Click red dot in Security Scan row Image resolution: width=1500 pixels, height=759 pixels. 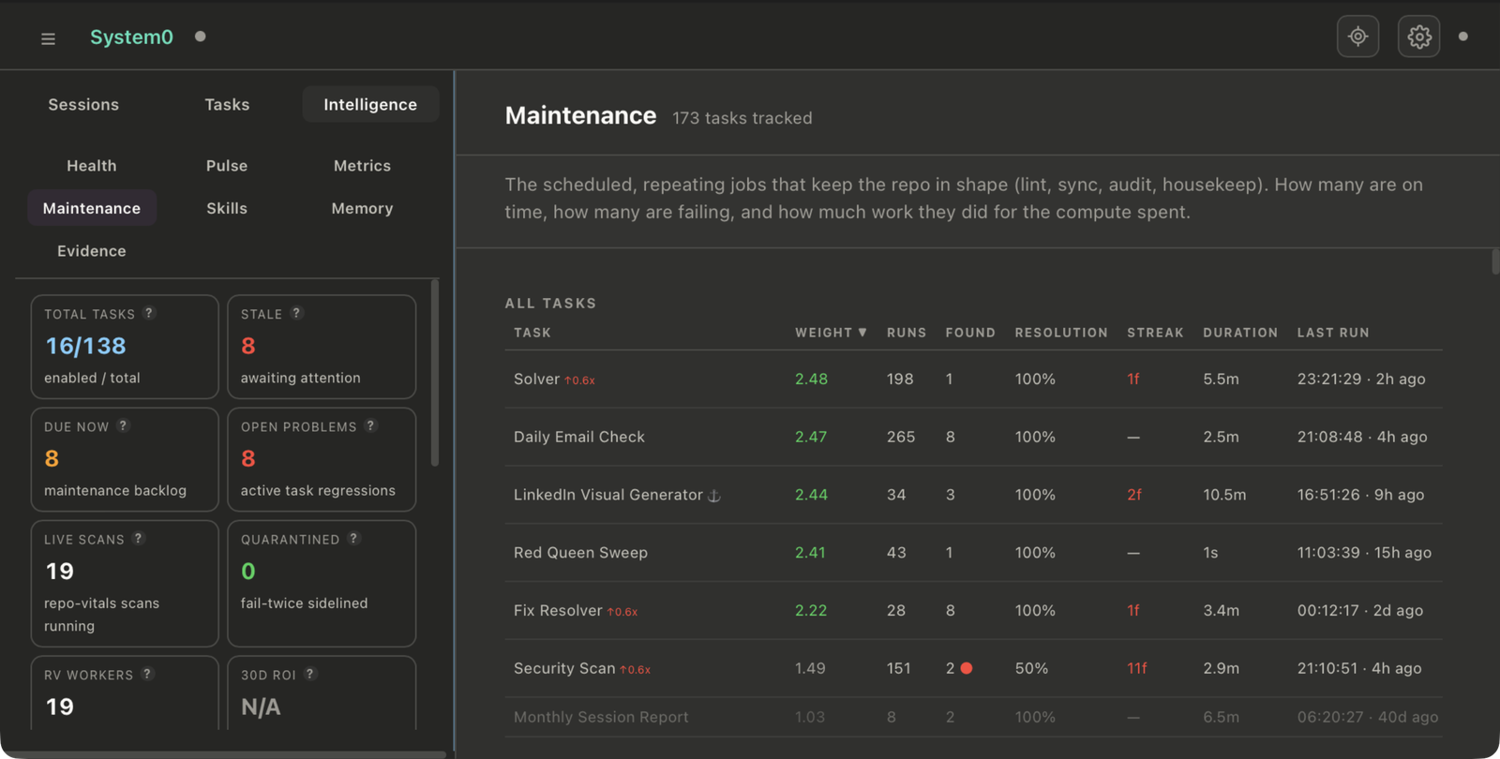pyautogui.click(x=967, y=668)
